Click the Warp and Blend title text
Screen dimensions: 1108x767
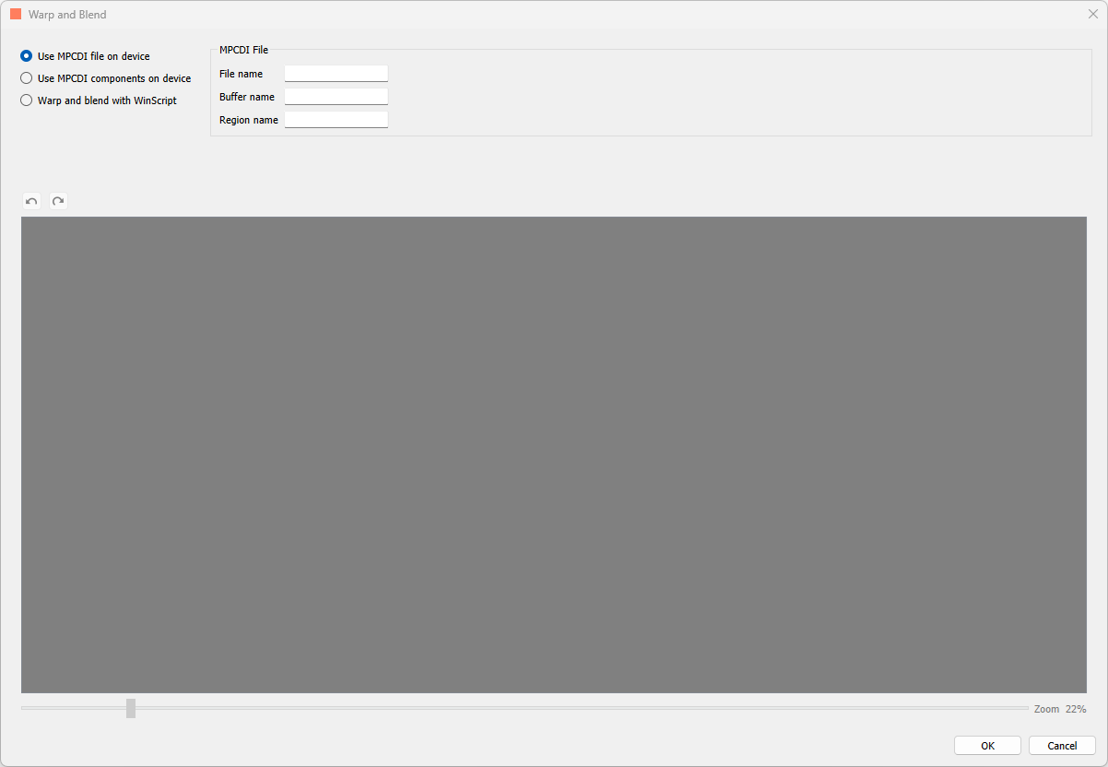(67, 15)
